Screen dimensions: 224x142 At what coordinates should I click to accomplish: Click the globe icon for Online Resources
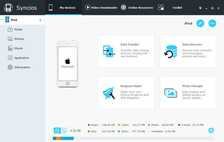point(124,7)
